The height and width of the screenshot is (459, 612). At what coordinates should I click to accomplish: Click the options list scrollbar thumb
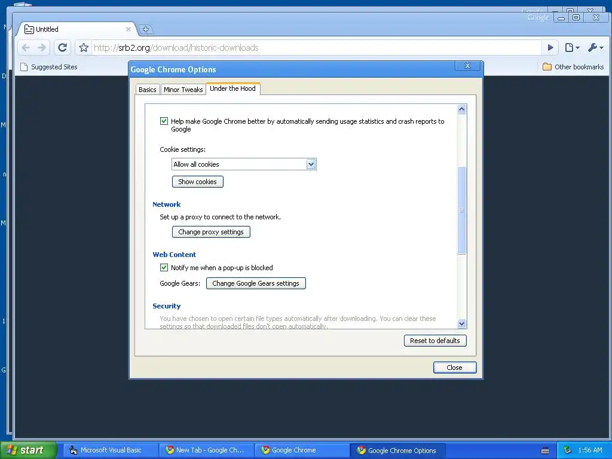click(x=462, y=210)
